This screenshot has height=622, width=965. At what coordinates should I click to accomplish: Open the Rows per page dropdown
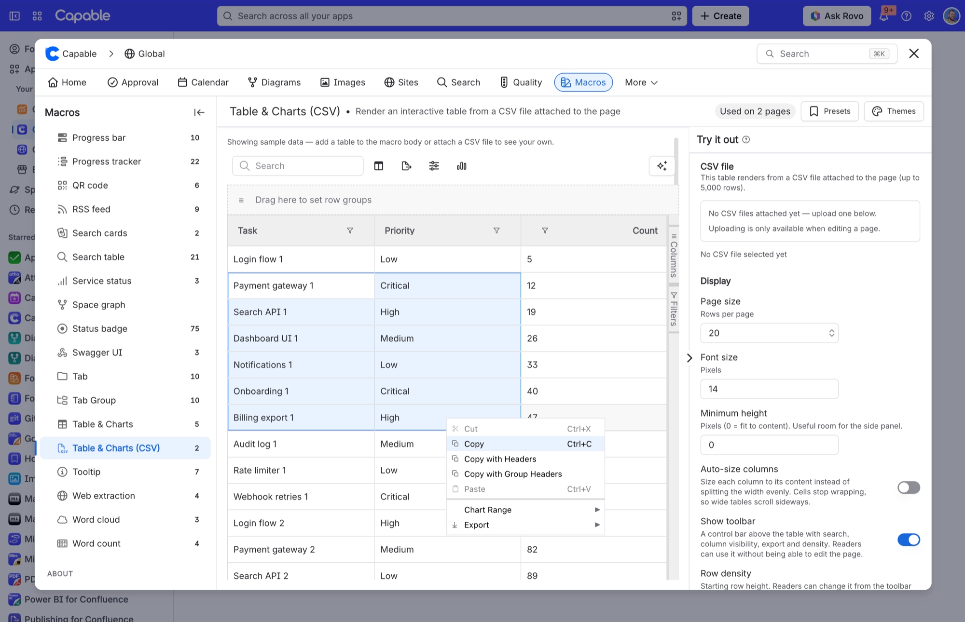[769, 333]
